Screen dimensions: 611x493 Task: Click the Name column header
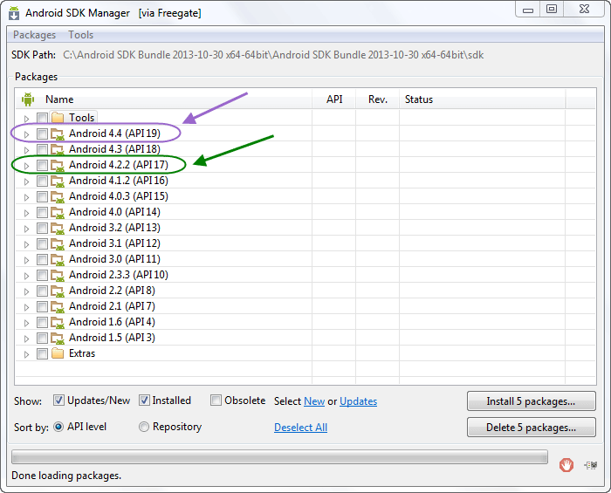[164, 99]
